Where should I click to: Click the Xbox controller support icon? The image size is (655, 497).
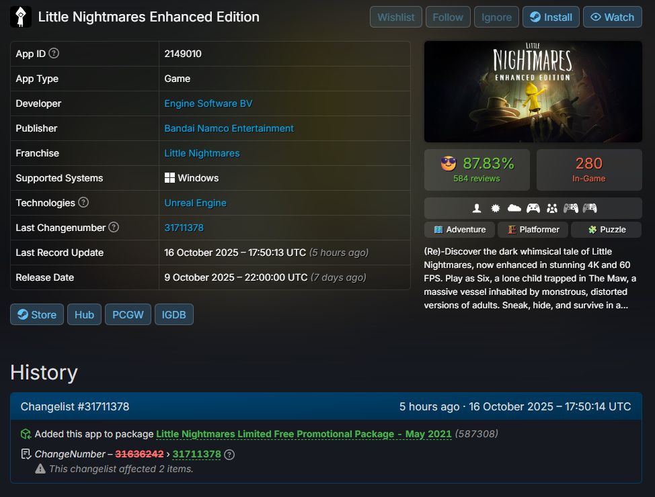(x=533, y=208)
